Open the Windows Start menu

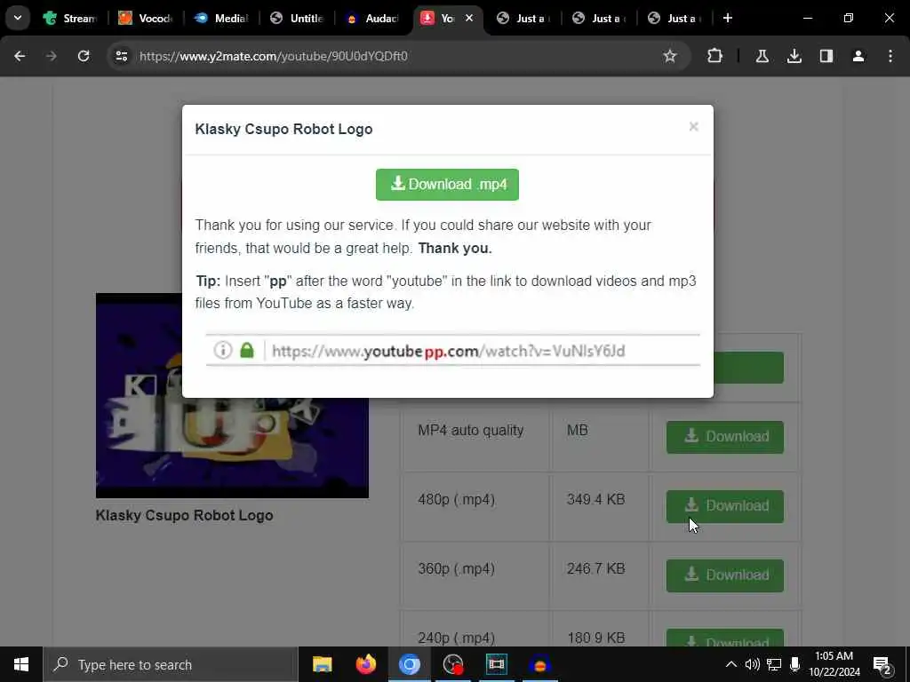coord(21,664)
